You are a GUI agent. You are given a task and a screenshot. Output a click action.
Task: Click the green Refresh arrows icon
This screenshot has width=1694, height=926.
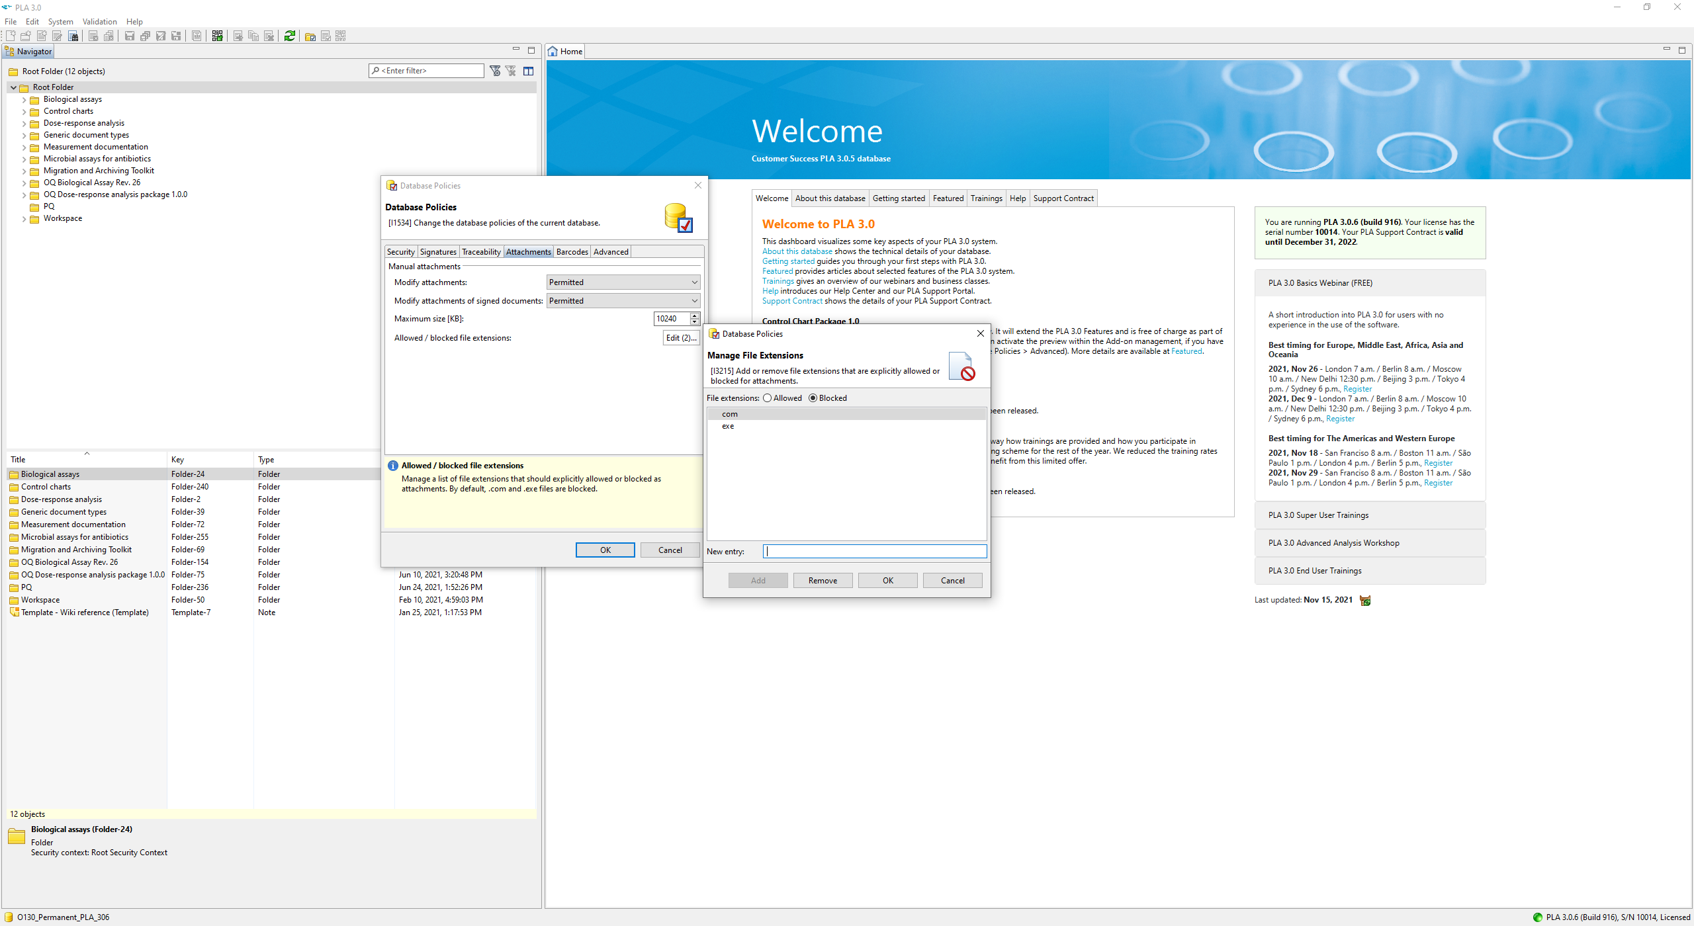pyautogui.click(x=290, y=36)
